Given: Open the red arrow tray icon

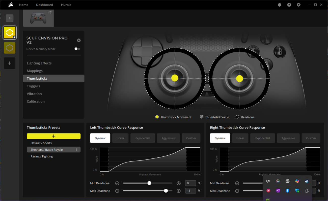Looking at the screenshot, I should [x=268, y=191].
